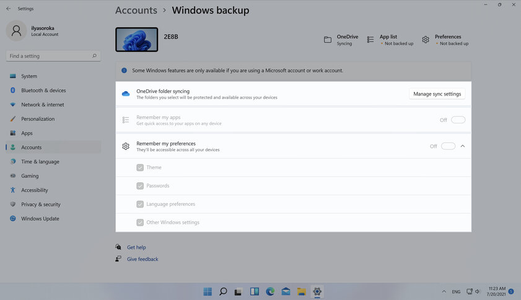Screen dimensions: 521x300
Task: Click ENG language indicator
Action: [x=456, y=292]
